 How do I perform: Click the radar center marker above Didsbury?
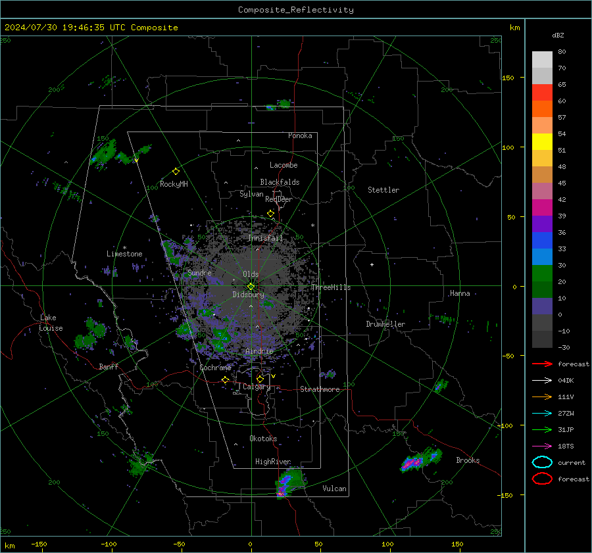251,286
